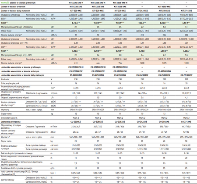This screenshot has width=197, height=184.
Task: Click the 'Generator nanoe X' row label
Action: pos(9,118)
